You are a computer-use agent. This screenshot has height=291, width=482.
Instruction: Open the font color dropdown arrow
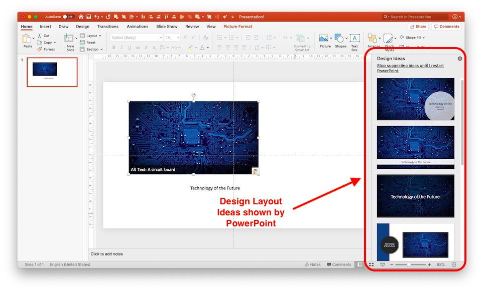click(208, 48)
